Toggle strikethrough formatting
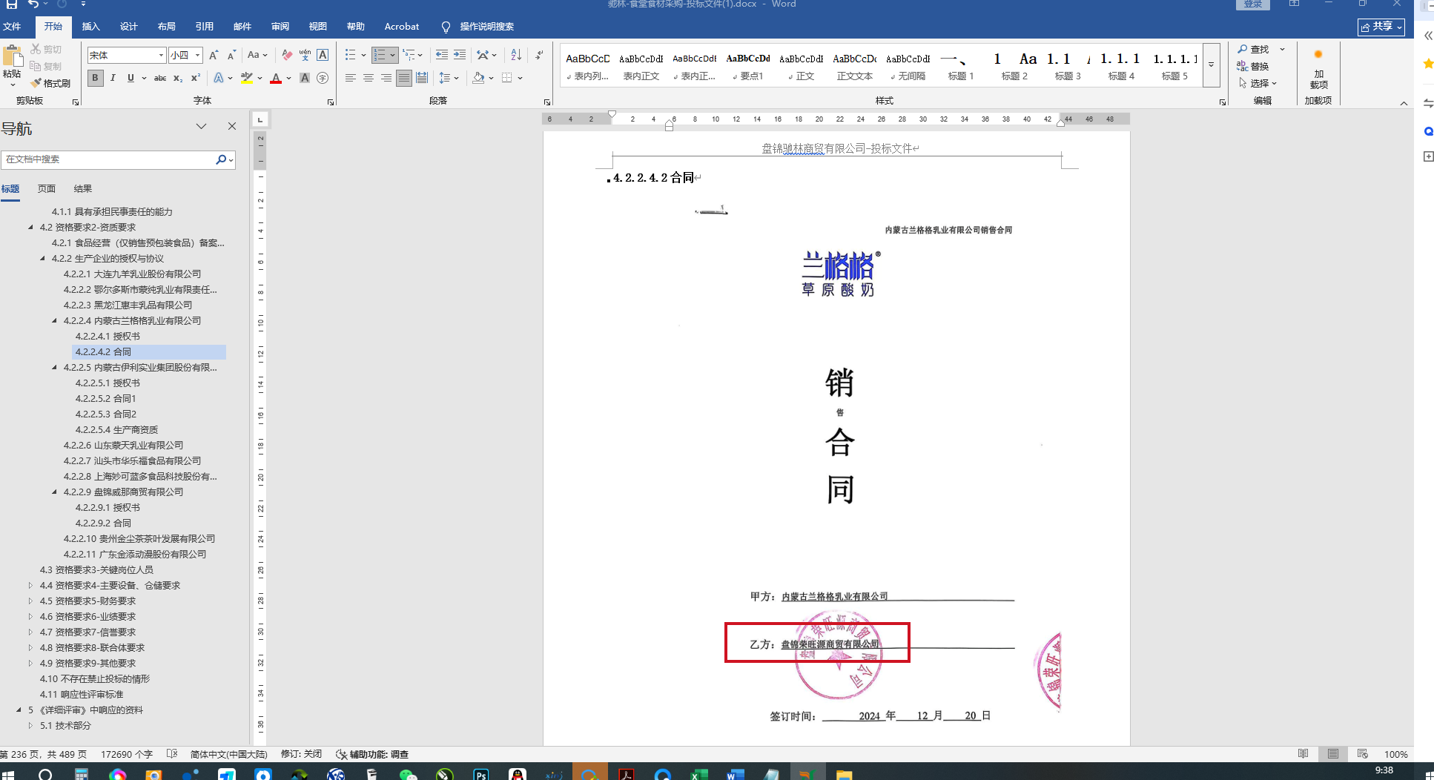Screen dimensions: 1434x780 click(x=159, y=78)
